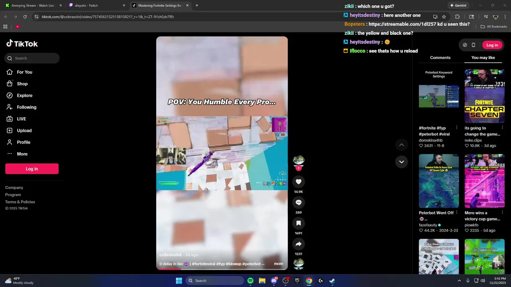
Task: Open Profile from sidebar
Action: (x=18, y=142)
